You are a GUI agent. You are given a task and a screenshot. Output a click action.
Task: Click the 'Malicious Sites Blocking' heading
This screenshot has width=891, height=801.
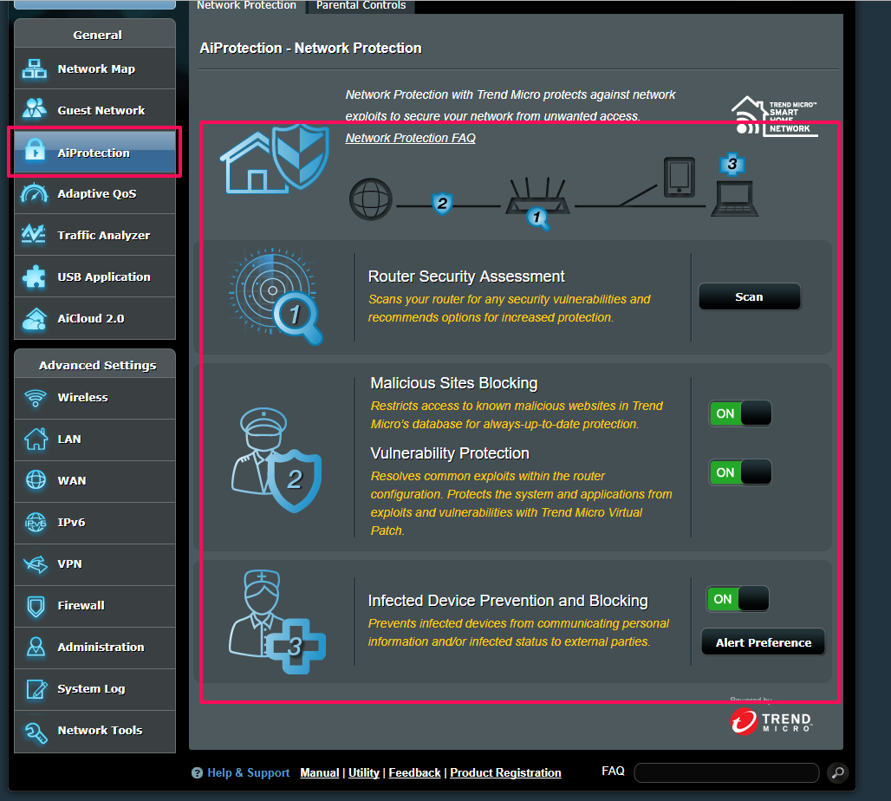(453, 383)
